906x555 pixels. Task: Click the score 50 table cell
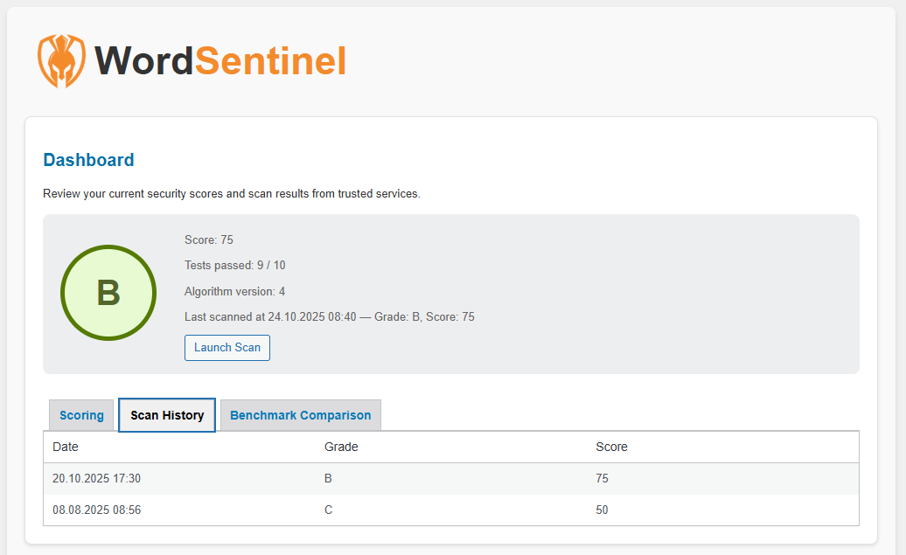point(602,510)
